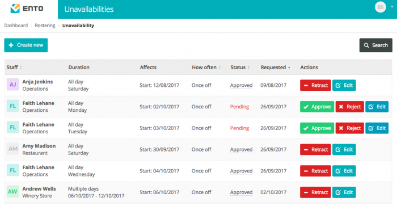This screenshot has width=397, height=206.
Task: Click Approved status for Amy Madison
Action: click(241, 149)
